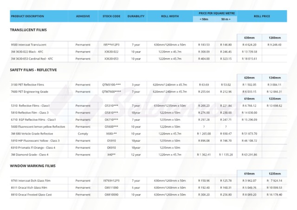Click the roll price R 63 291.86
Image resolution: width=297 pixels, height=210 pixels.
tap(249, 154)
